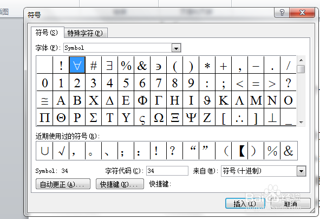Switch to 符号(S) tab
The width and height of the screenshot is (320, 219).
(x=47, y=33)
